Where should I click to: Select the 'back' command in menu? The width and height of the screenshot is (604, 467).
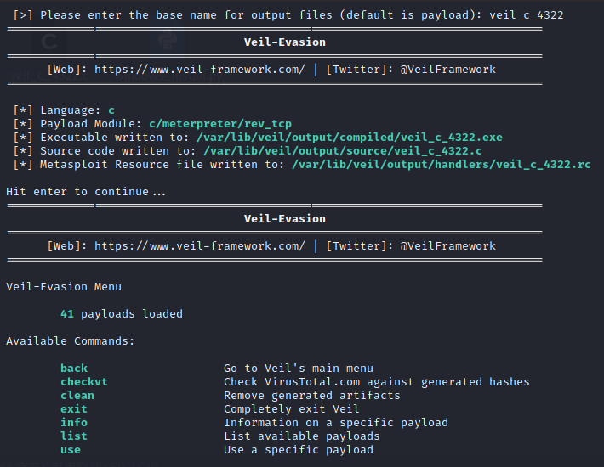pos(74,369)
